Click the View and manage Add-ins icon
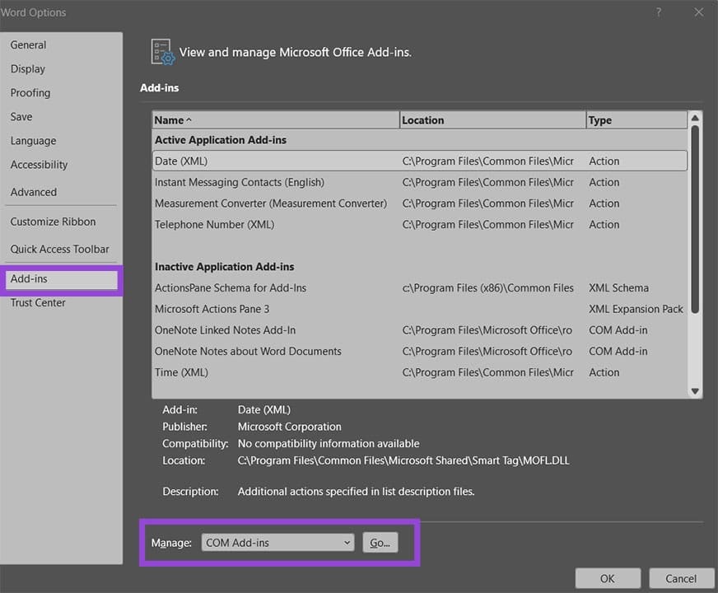 pyautogui.click(x=161, y=51)
